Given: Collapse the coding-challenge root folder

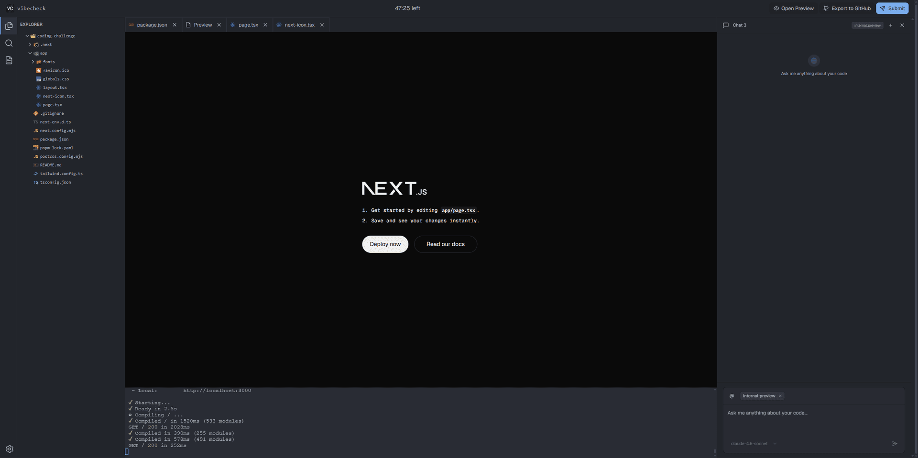Looking at the screenshot, I should click(27, 36).
